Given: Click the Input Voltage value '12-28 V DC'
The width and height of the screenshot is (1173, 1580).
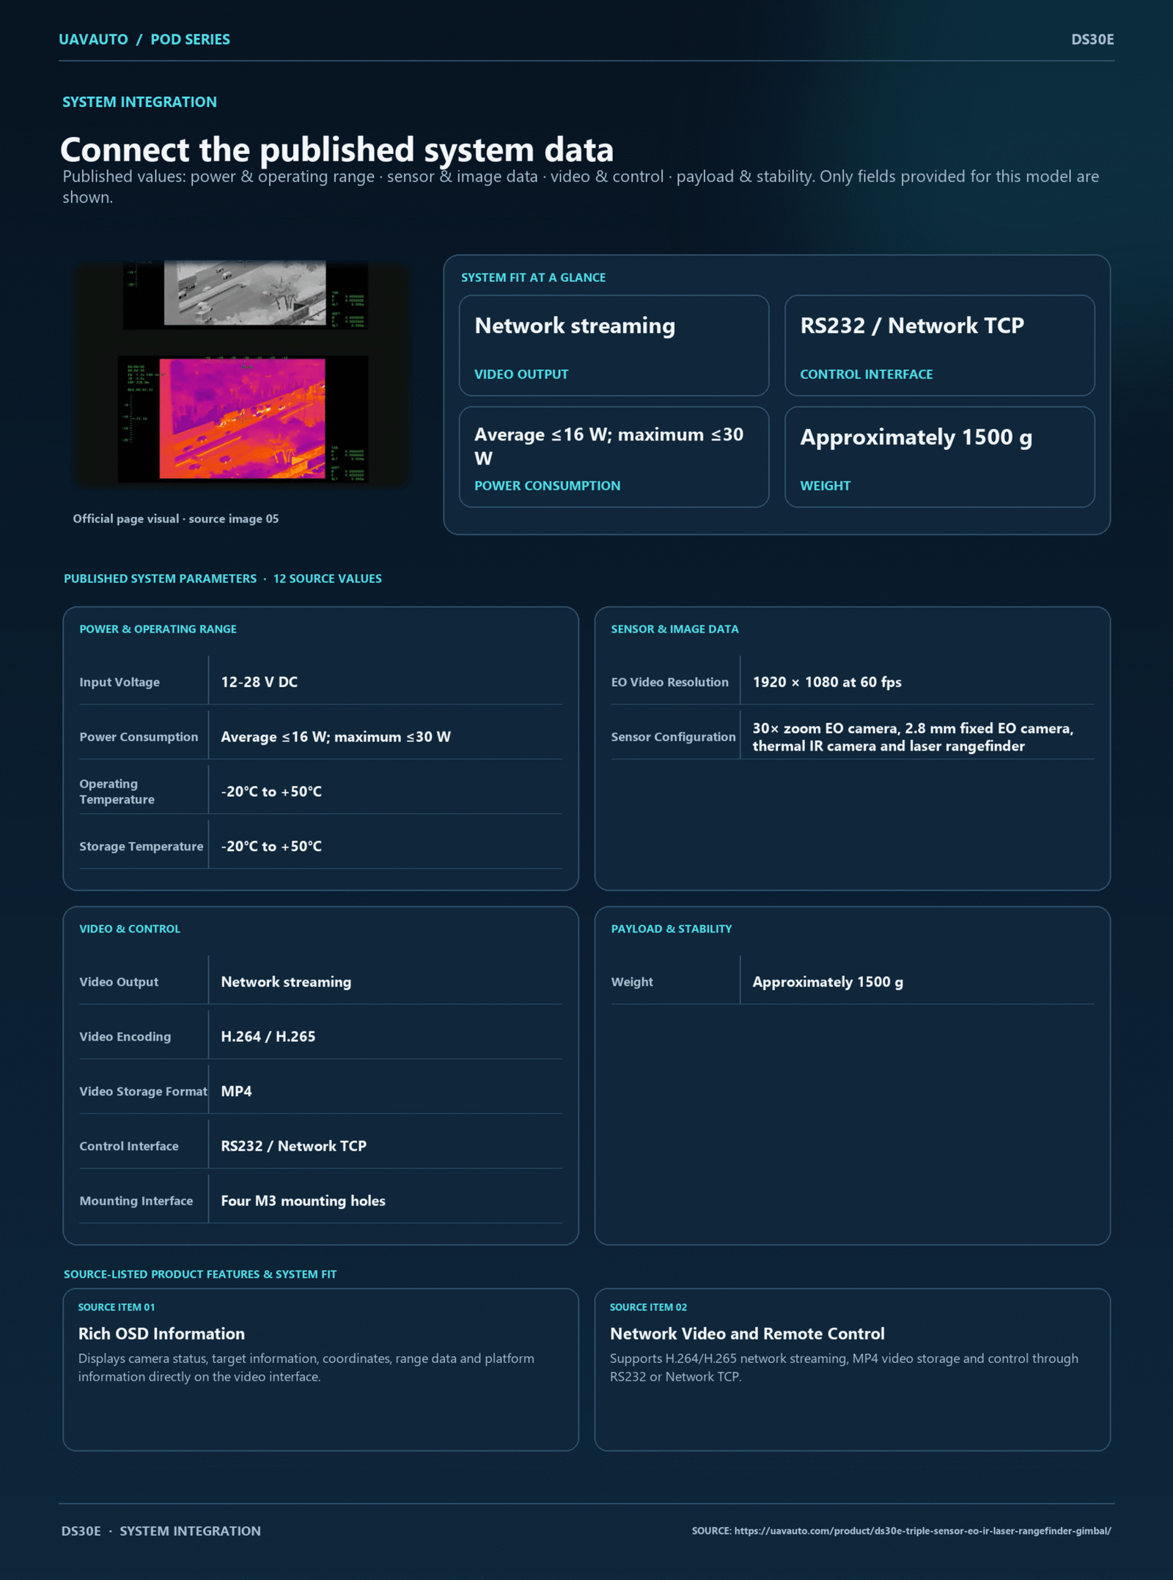Looking at the screenshot, I should pos(260,682).
